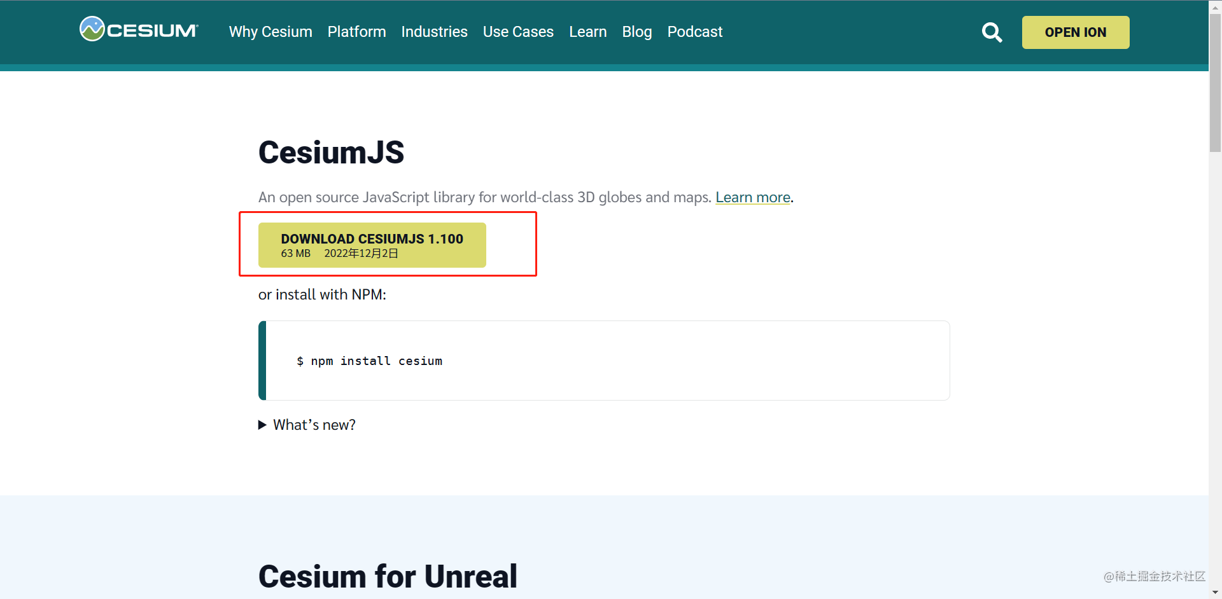
Task: Go to the Podcast page
Action: click(x=694, y=32)
